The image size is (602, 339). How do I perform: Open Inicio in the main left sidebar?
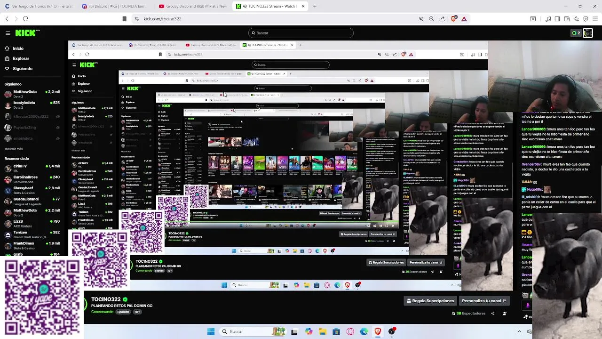click(14, 48)
